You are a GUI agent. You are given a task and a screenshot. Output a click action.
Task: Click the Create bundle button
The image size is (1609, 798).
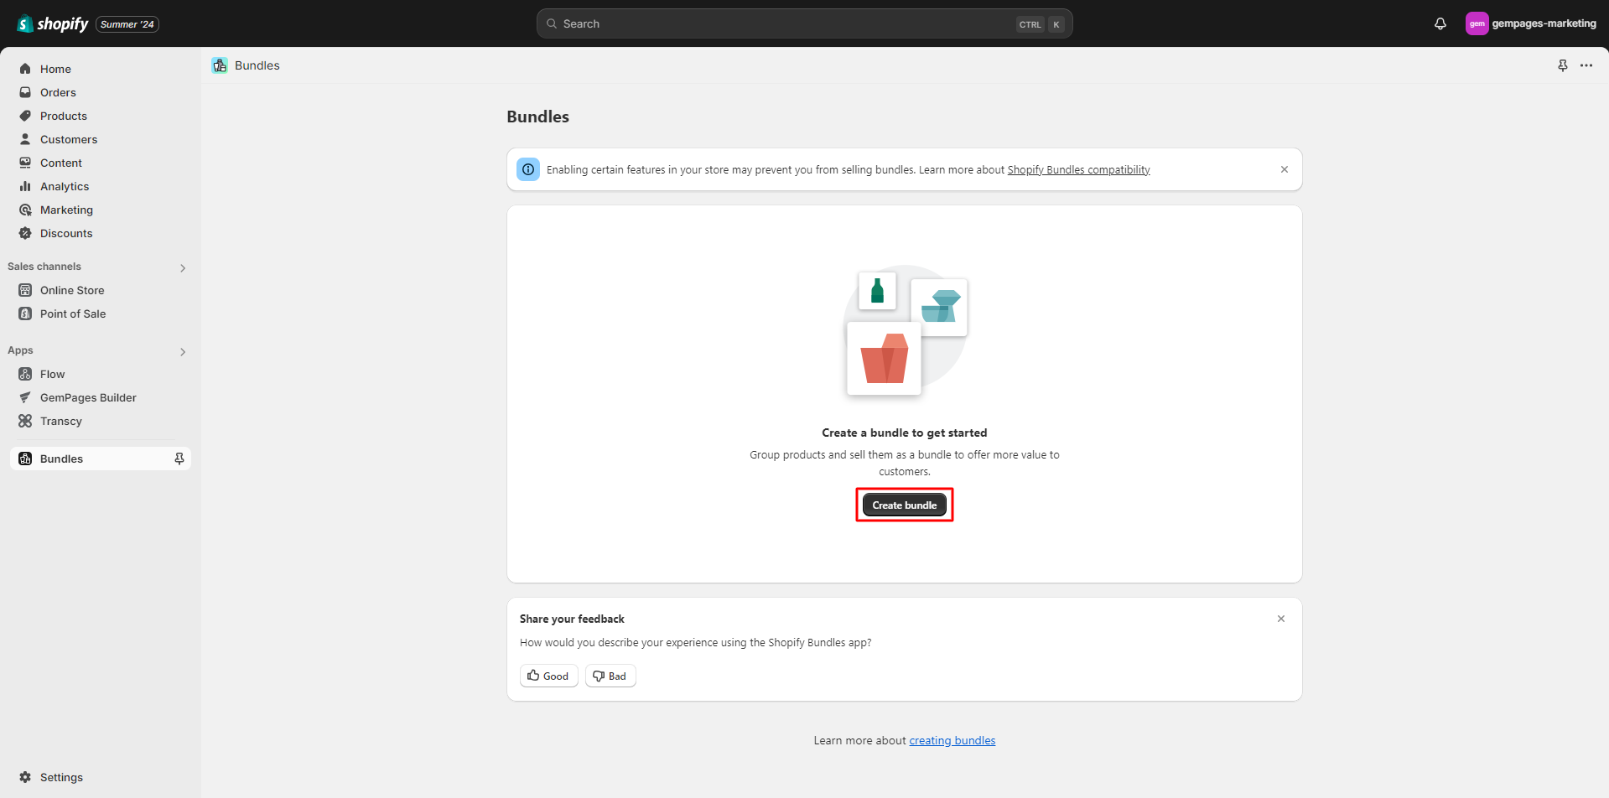pos(904,504)
